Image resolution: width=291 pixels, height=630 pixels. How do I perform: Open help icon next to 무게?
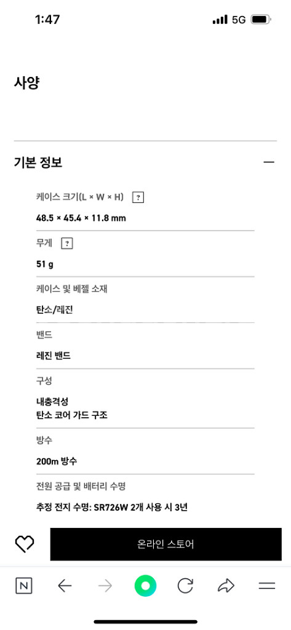[67, 244]
